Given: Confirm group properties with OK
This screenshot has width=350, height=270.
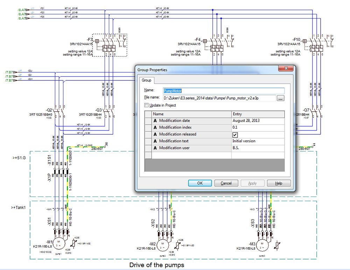Looking at the screenshot, I should 199,183.
